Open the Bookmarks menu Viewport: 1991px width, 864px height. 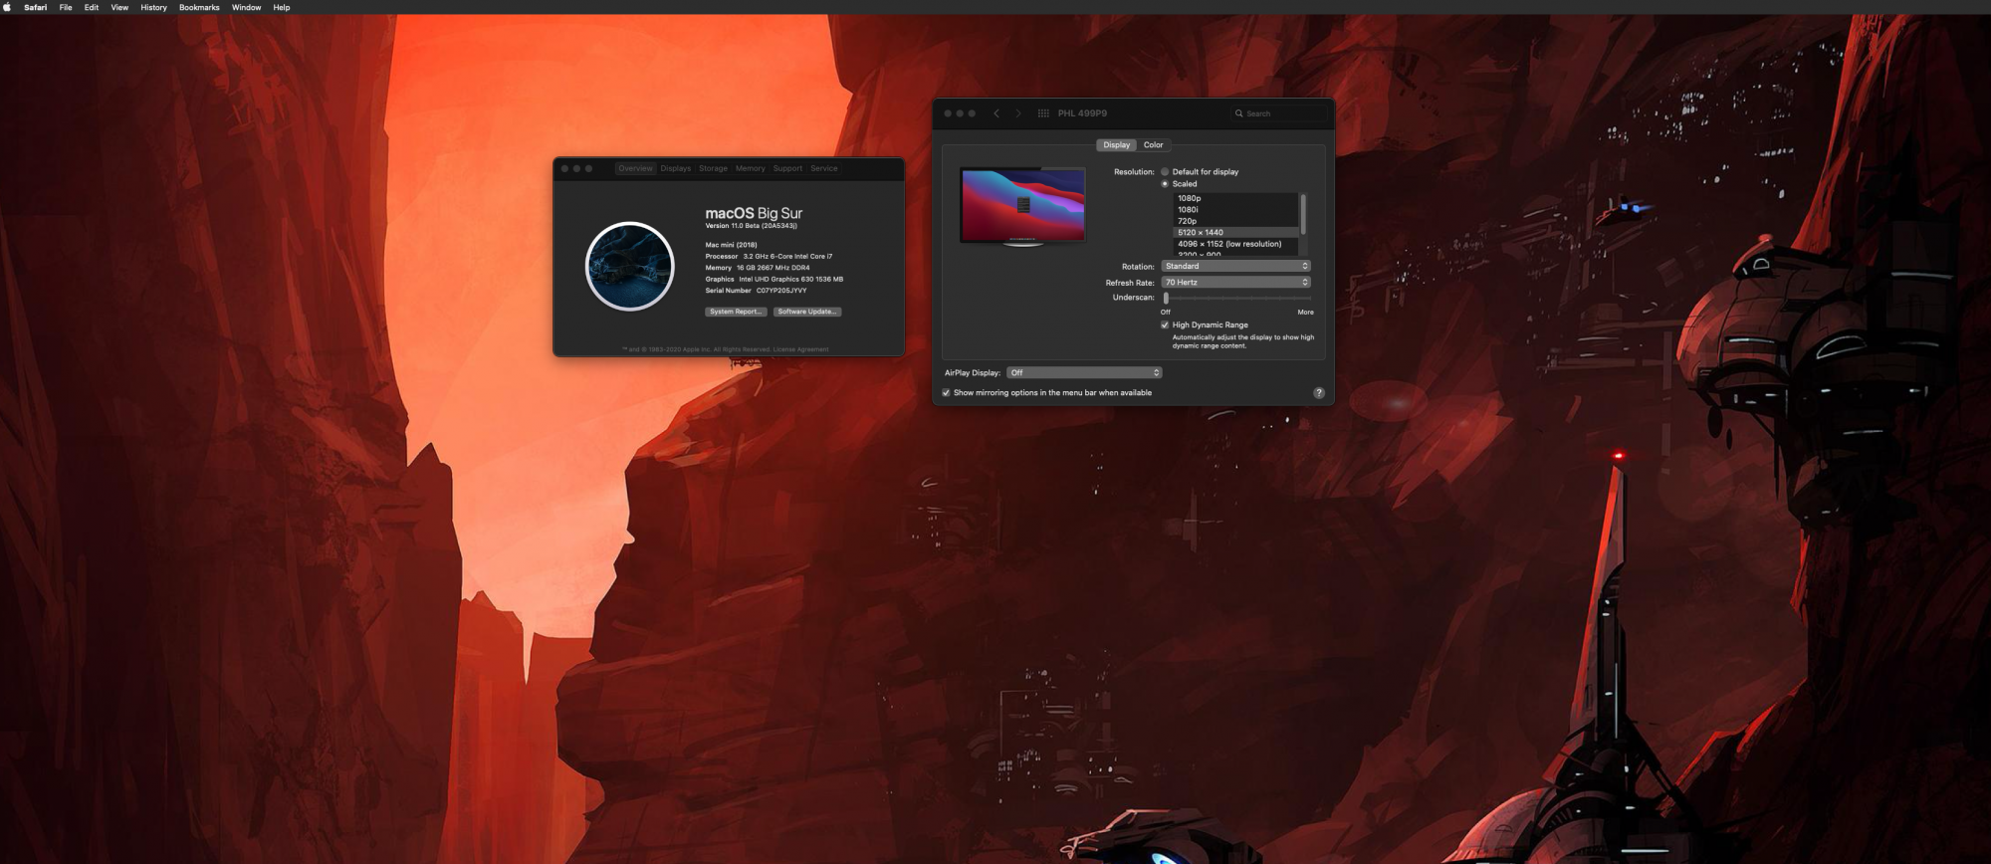199,7
